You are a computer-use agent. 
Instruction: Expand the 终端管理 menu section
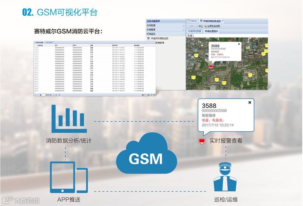point(183,29)
